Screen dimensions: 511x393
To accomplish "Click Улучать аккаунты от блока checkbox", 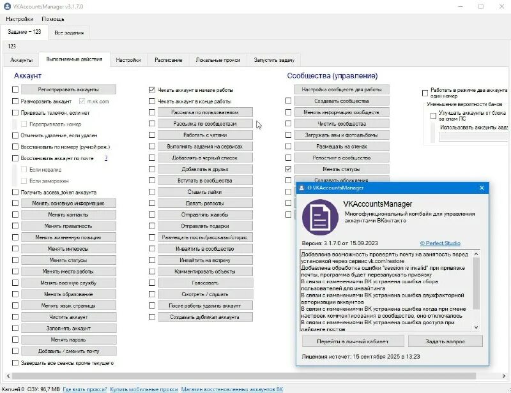I will point(434,115).
